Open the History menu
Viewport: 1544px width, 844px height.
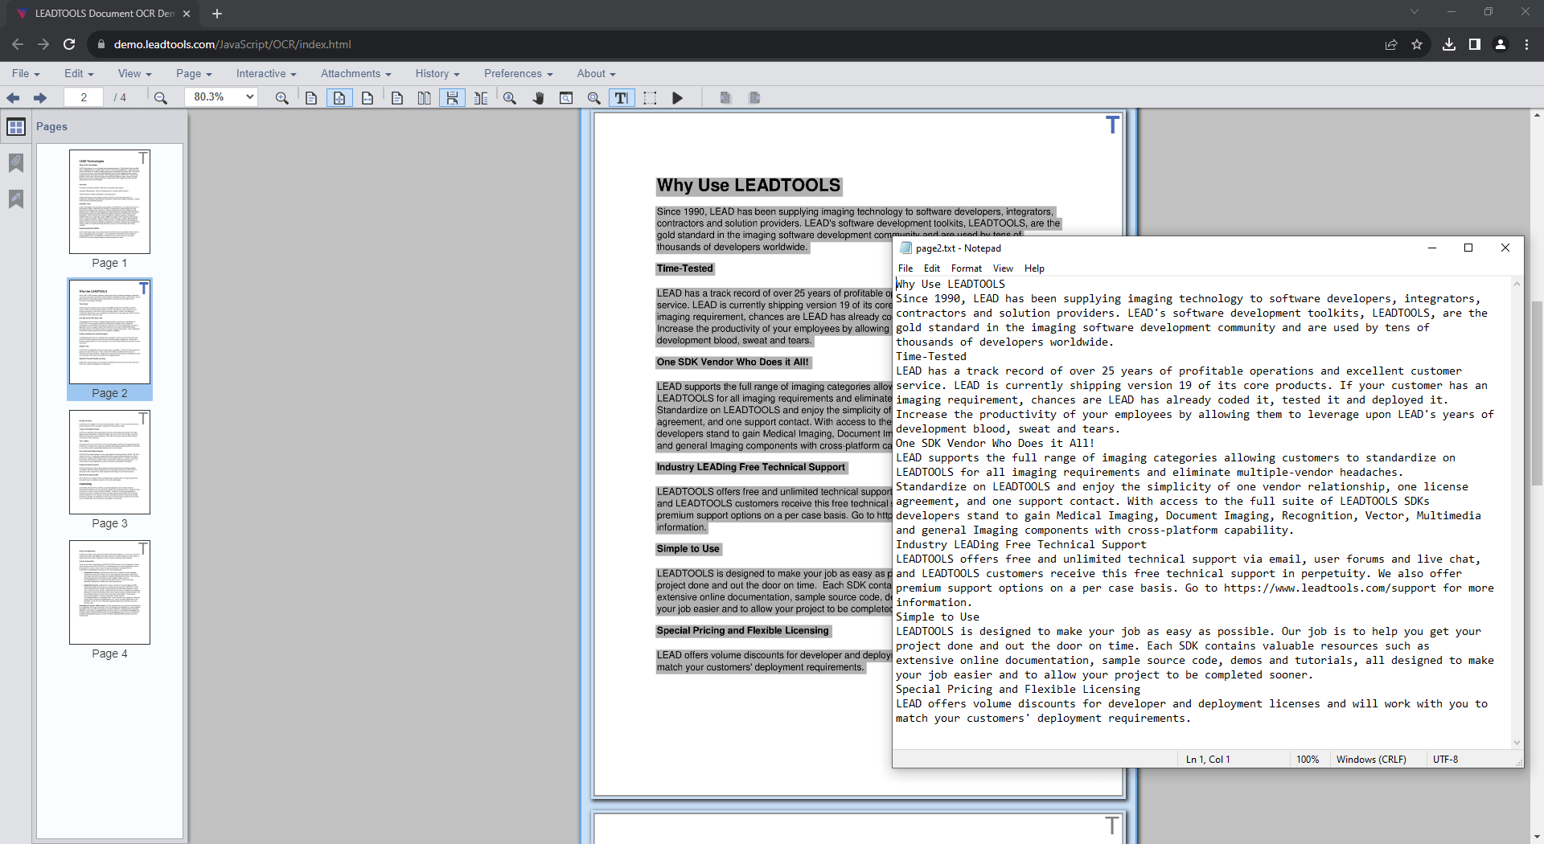click(437, 73)
